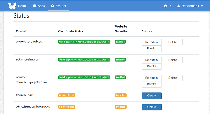The height and width of the screenshot is (114, 210).
Task: Click Enabled badge for www-shorehub.pagekite.me
Action: [120, 77]
